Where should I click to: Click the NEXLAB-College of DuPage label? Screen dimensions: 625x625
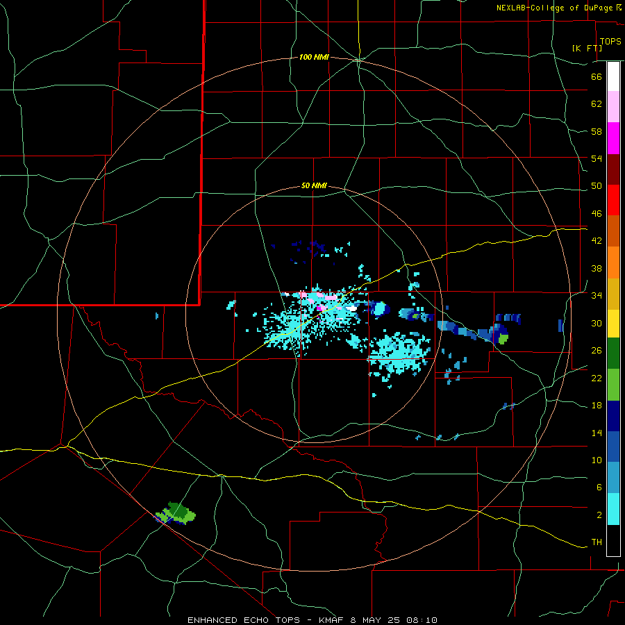tap(554, 8)
